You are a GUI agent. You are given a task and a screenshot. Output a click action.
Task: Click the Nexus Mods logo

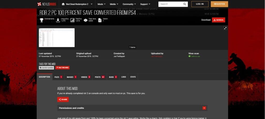[47, 4]
